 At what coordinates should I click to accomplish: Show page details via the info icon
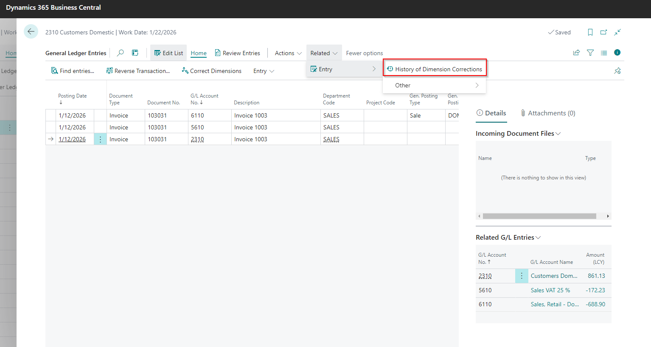617,53
